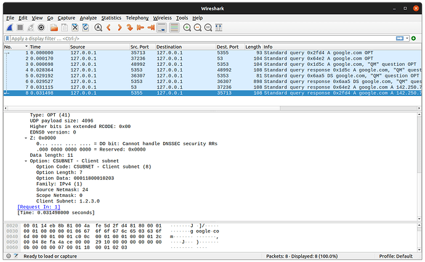425x262 pixels.
Task: Toggle packet colorization button
Action: coord(173,28)
